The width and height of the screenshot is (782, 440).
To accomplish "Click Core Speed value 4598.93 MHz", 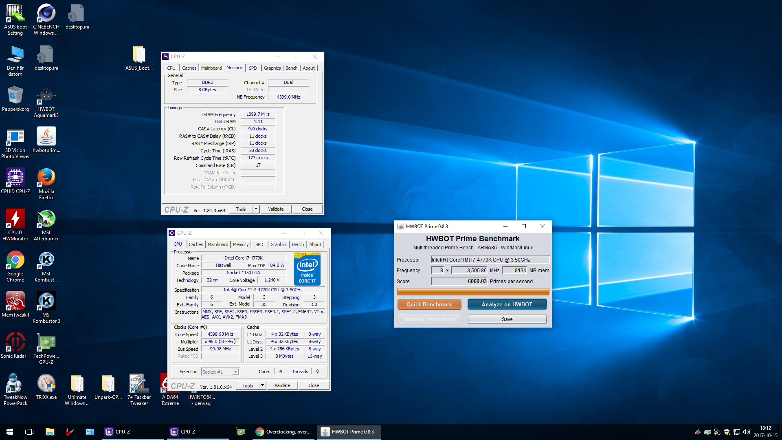I will (220, 334).
